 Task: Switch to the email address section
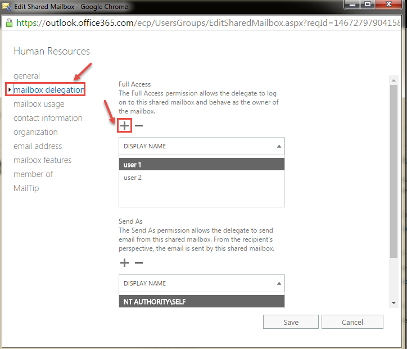coord(38,146)
